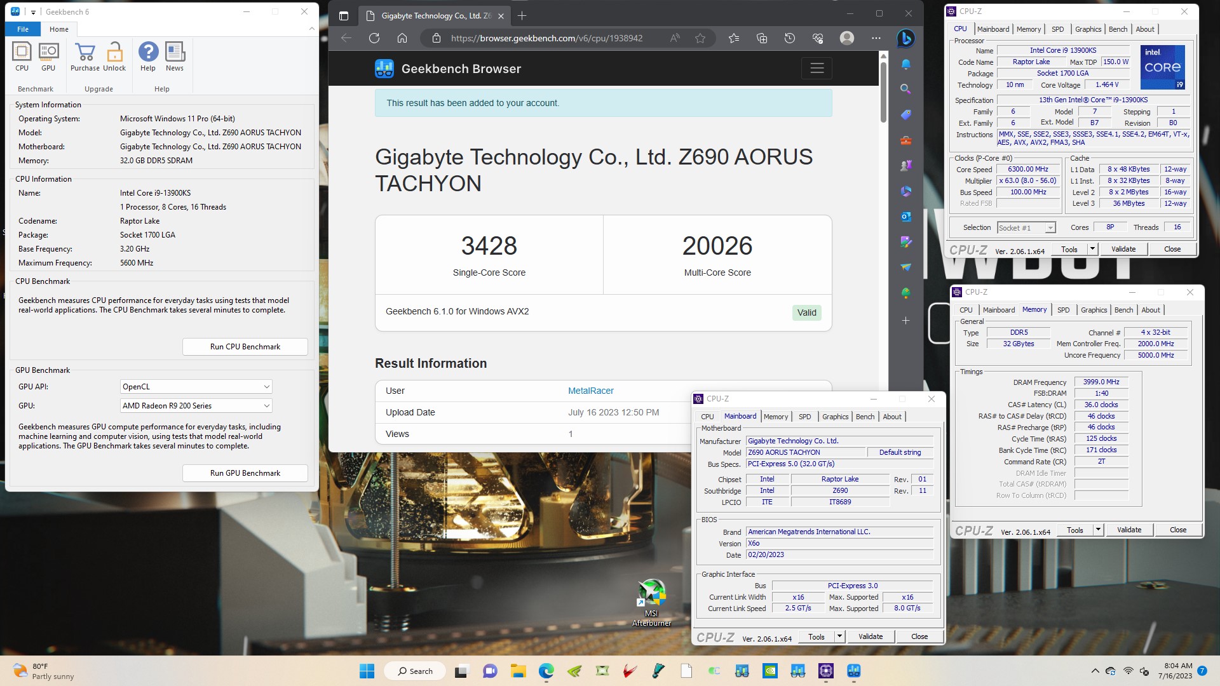Add page to favorites with star icon
Image resolution: width=1220 pixels, height=686 pixels.
pyautogui.click(x=700, y=38)
